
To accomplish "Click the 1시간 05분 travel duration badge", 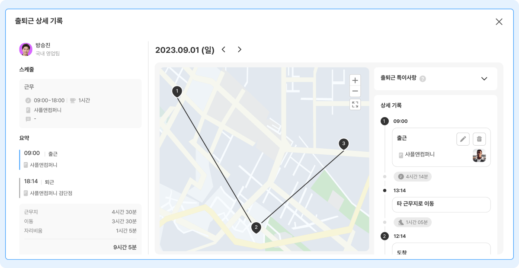I will click(413, 223).
